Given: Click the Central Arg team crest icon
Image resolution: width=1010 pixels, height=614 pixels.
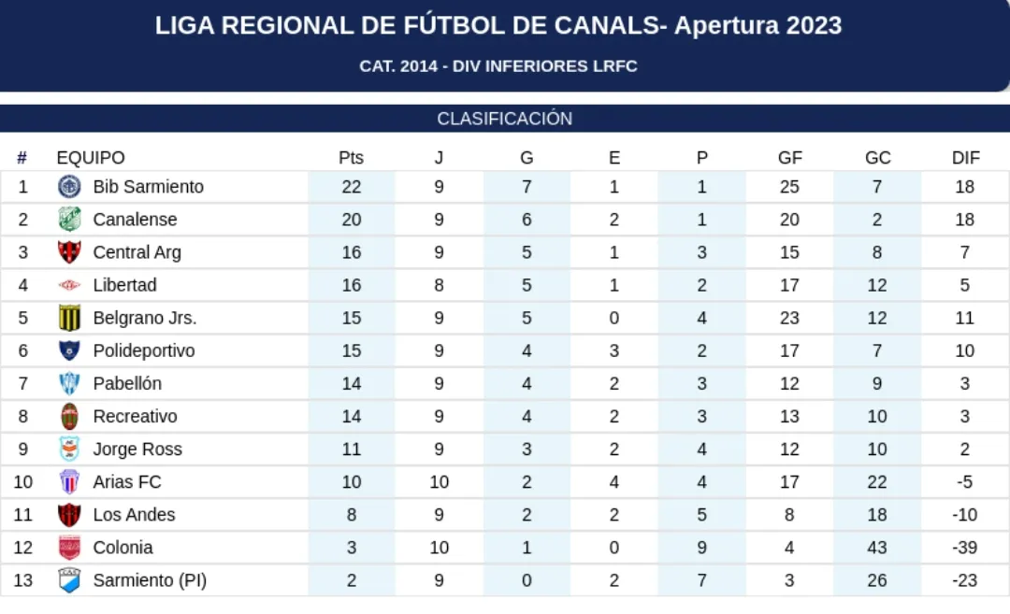Looking at the screenshot, I should [69, 252].
